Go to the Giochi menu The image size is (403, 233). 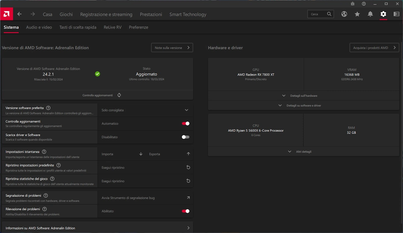click(66, 14)
